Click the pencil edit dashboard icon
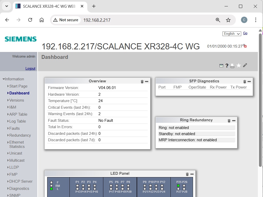Image resolution: width=263 pixels, height=197 pixels. [x=245, y=65]
